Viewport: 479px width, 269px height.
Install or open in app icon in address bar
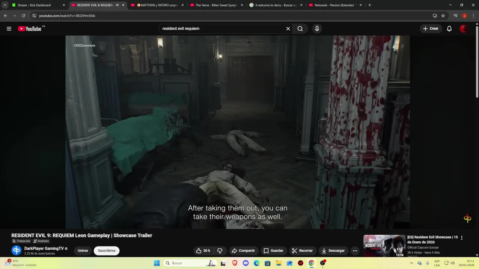tap(435, 16)
